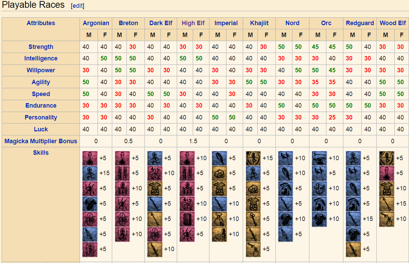Click the Argonian Spear +5 skill icon

click(90, 234)
